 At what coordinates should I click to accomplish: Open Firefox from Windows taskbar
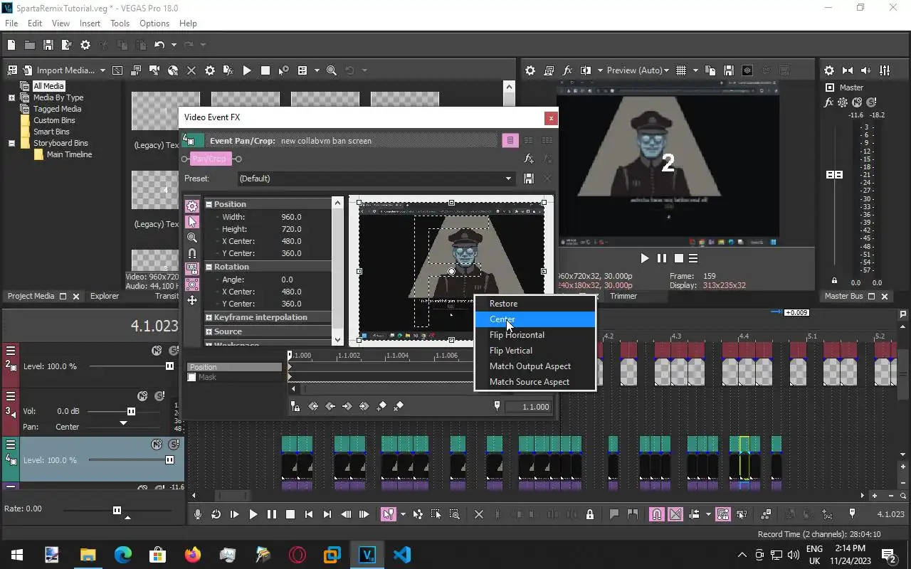(192, 555)
